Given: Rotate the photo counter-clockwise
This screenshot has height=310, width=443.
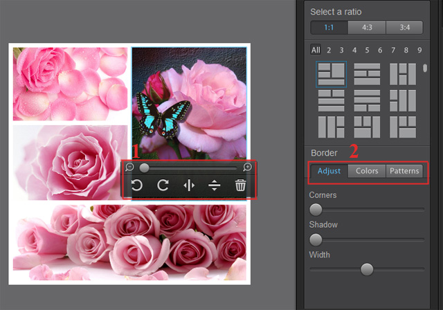Looking at the screenshot, I should [x=137, y=185].
